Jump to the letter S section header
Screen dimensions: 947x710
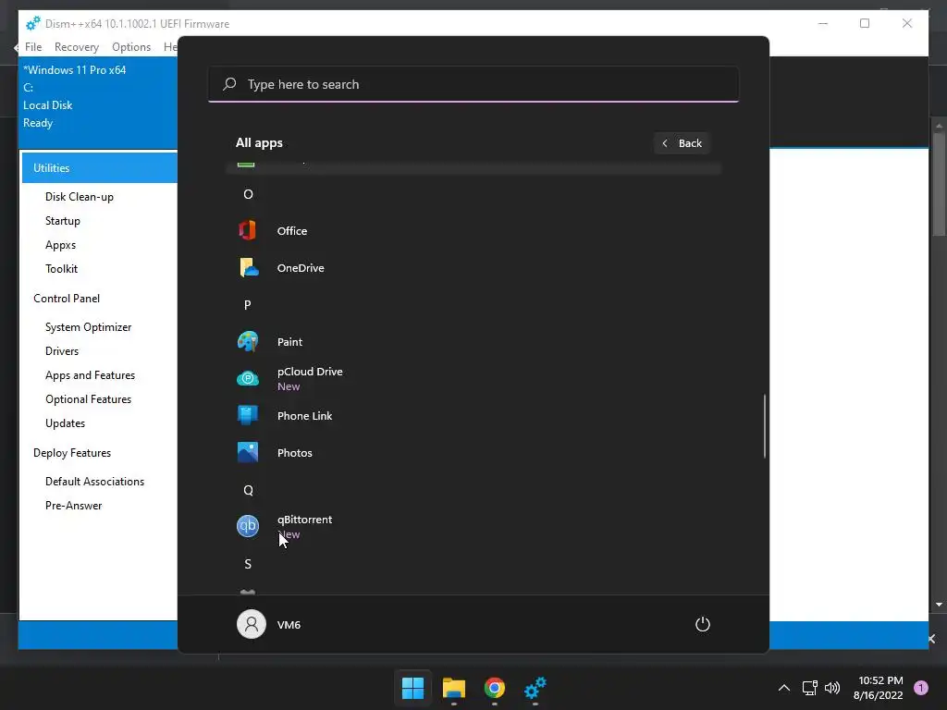point(248,564)
